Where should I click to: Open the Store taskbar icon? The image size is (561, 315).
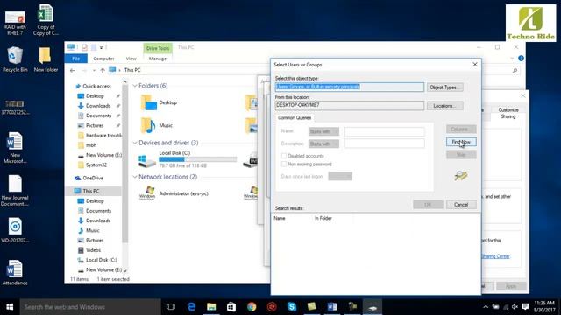231,307
